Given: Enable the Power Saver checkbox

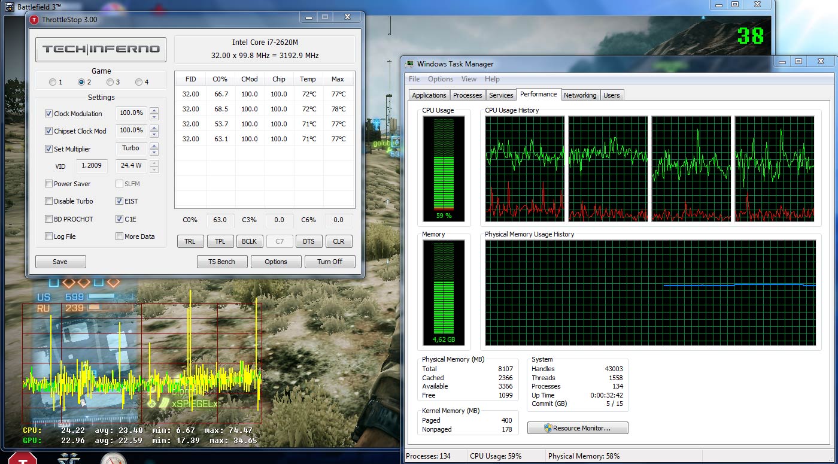Looking at the screenshot, I should point(48,184).
